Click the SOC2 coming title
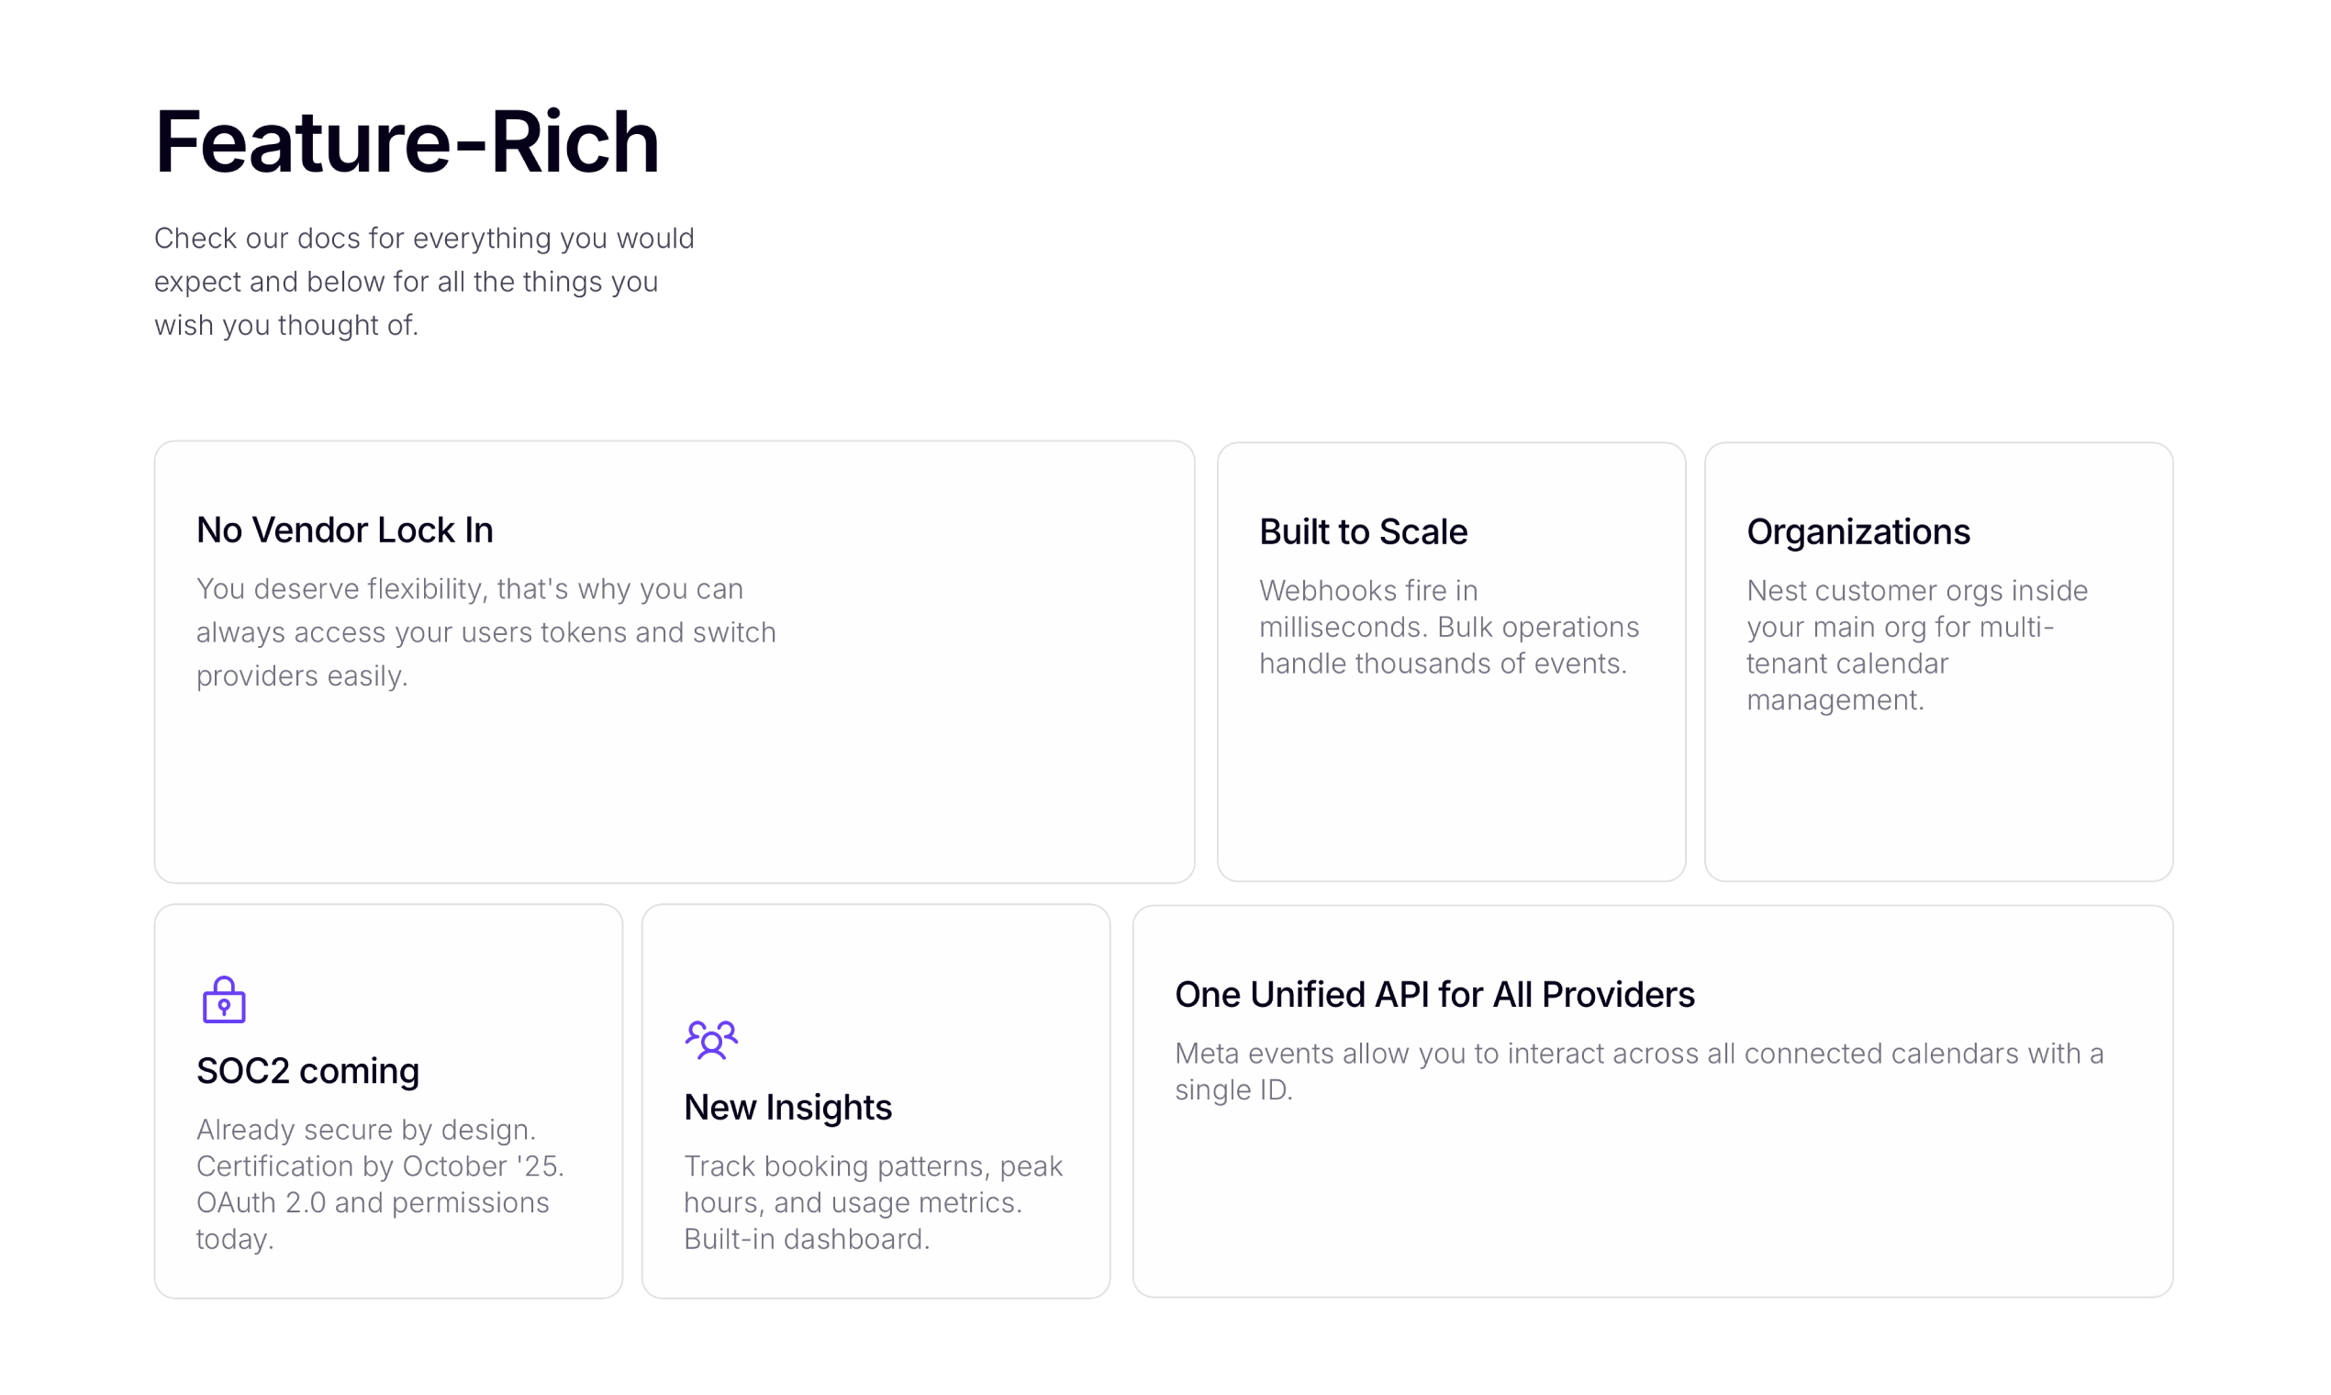Viewport: 2331px width, 1395px height. [x=307, y=1071]
